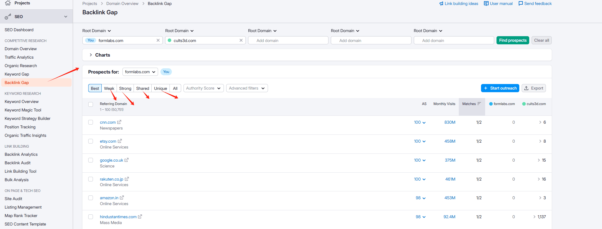Click the third Add domain input field

454,40
